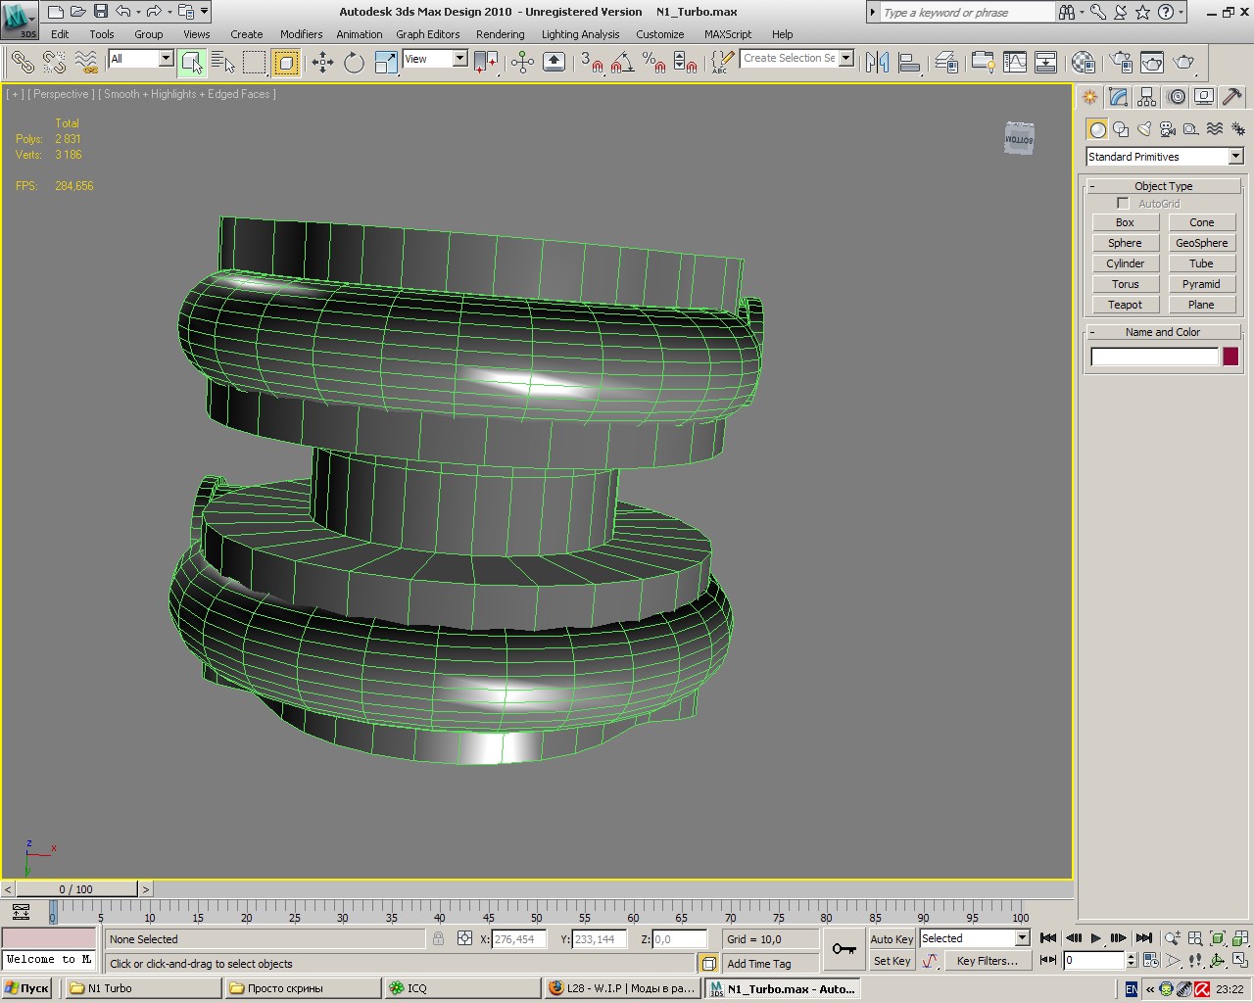Expand the View reference coordinate dropdown
This screenshot has width=1254, height=1003.
[459, 59]
